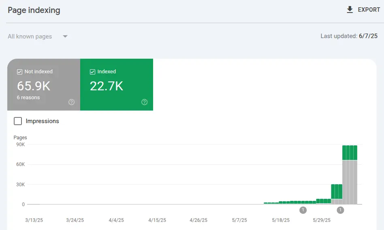Click annotation marker right of 5/29/25
Screen dimensions: 384x230
(340, 210)
